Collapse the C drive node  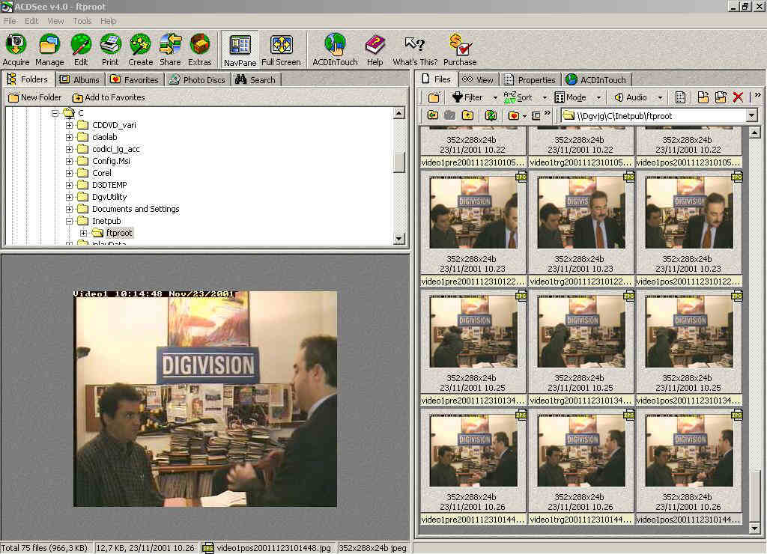click(55, 113)
